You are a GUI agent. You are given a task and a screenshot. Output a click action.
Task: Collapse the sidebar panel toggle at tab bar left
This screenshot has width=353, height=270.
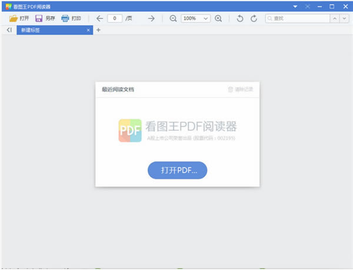pos(9,29)
